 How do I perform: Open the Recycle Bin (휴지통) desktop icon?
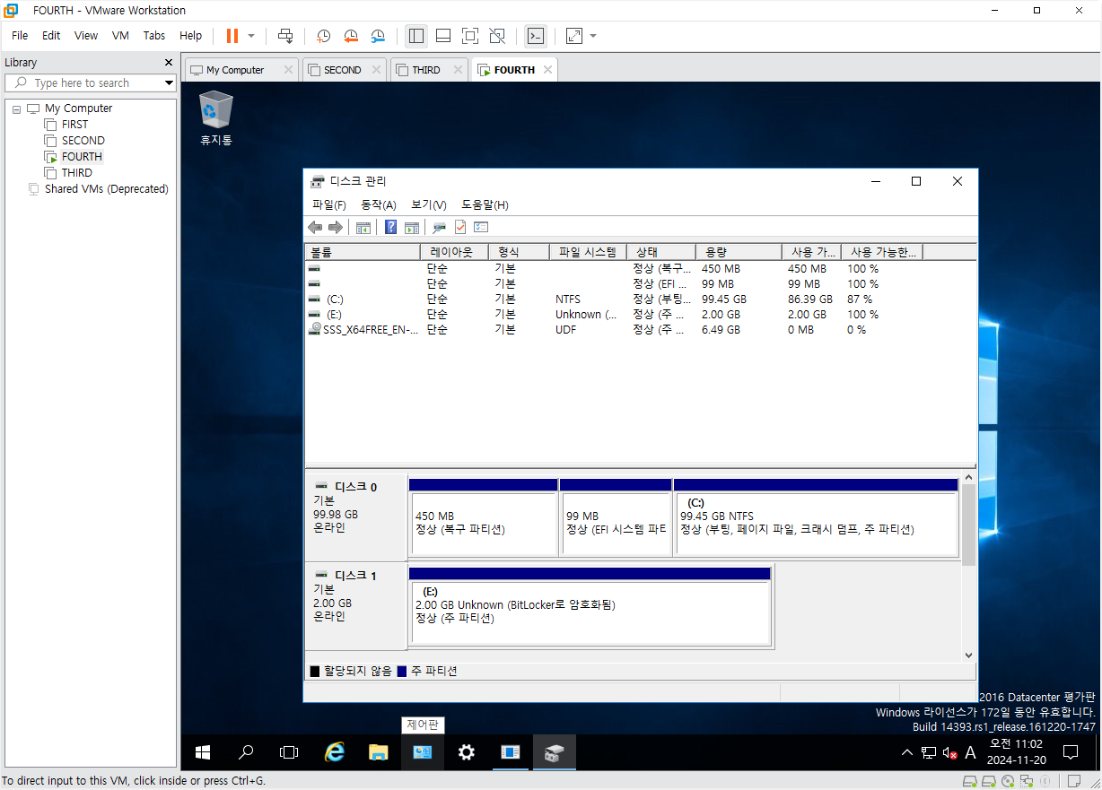(216, 117)
